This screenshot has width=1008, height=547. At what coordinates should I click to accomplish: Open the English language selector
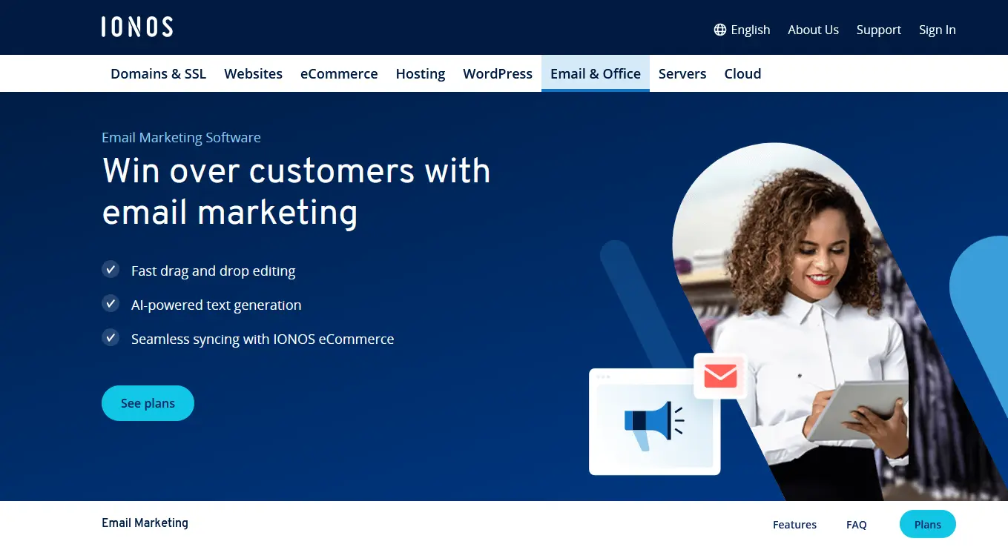(x=750, y=30)
